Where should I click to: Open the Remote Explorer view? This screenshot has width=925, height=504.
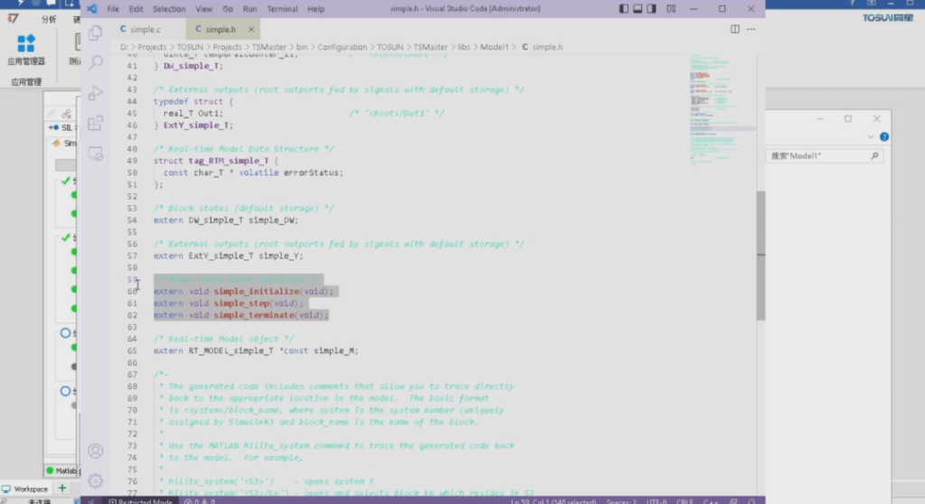(x=95, y=154)
